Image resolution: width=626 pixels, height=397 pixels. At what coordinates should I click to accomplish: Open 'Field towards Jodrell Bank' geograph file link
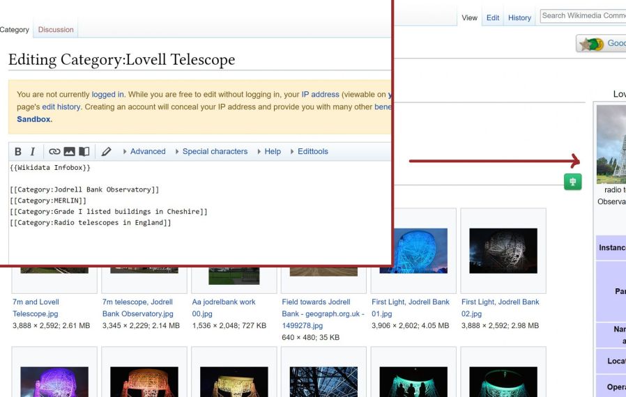(x=323, y=313)
